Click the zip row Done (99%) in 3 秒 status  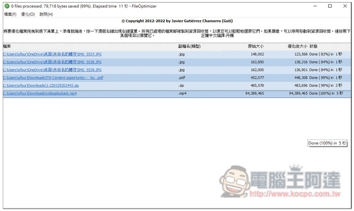[326, 85]
